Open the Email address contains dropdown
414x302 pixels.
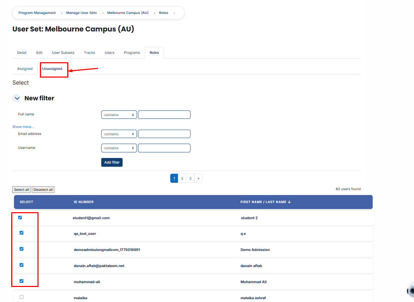tap(119, 134)
